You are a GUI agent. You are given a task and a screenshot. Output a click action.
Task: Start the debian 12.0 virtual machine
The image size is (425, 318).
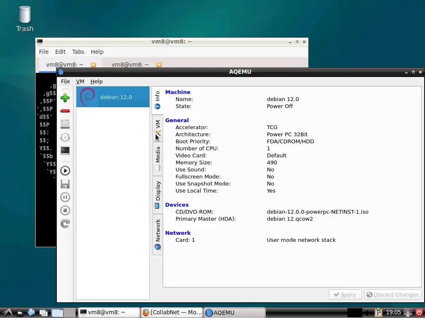65,171
